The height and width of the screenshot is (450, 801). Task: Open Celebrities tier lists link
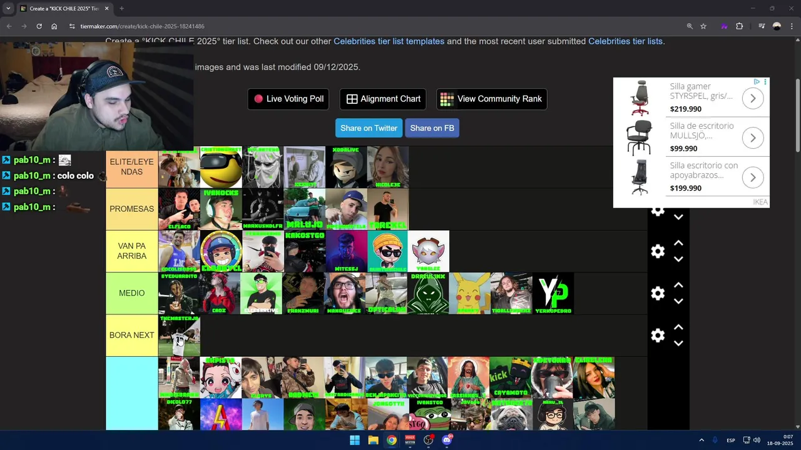[x=625, y=41]
